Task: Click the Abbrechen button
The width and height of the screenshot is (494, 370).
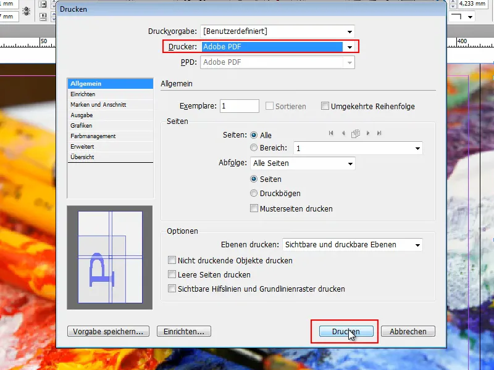Action: (x=408, y=331)
